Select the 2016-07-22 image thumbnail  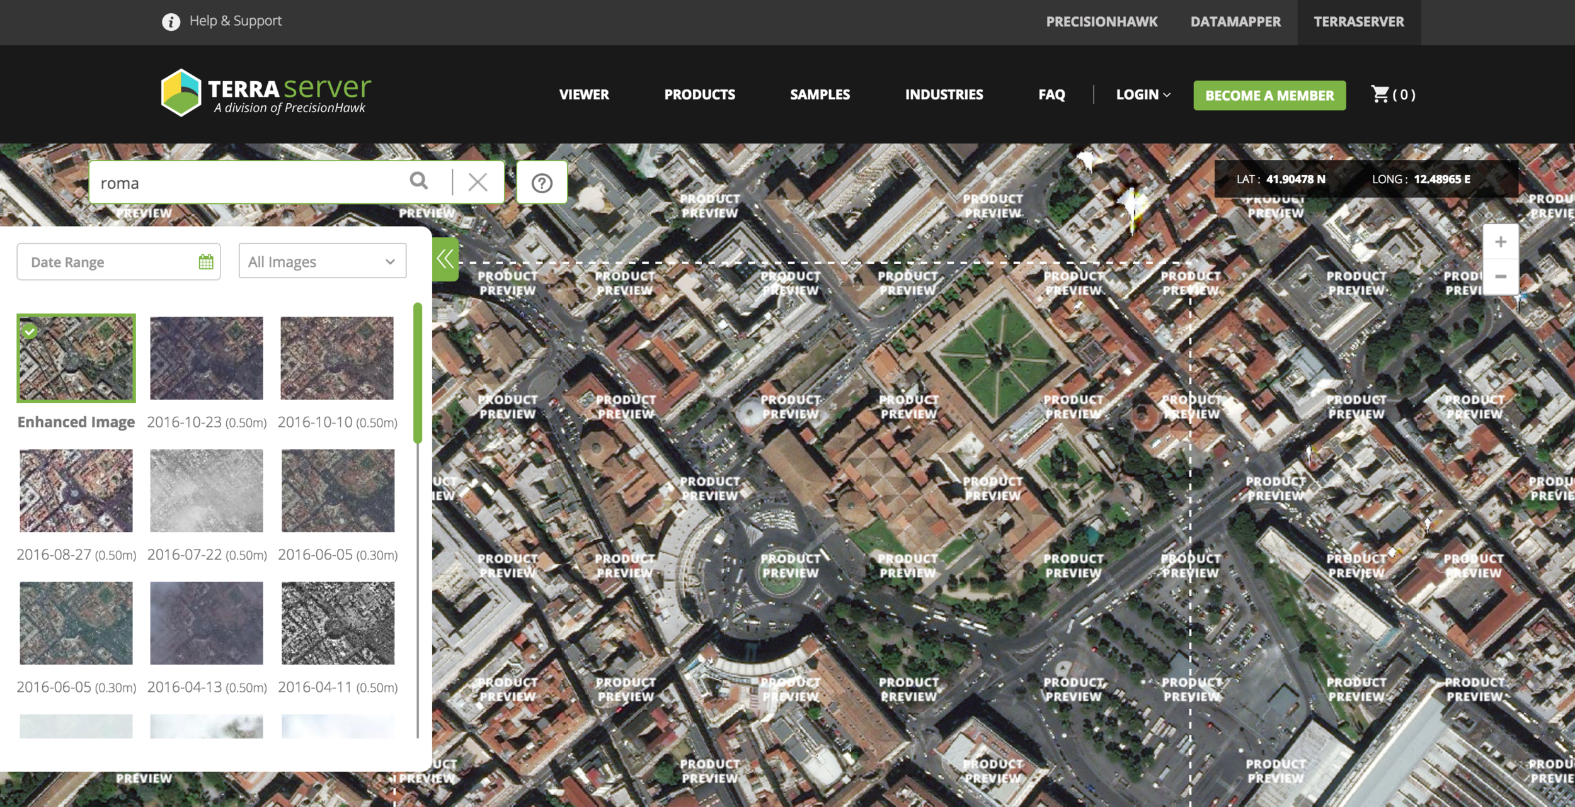coord(207,491)
